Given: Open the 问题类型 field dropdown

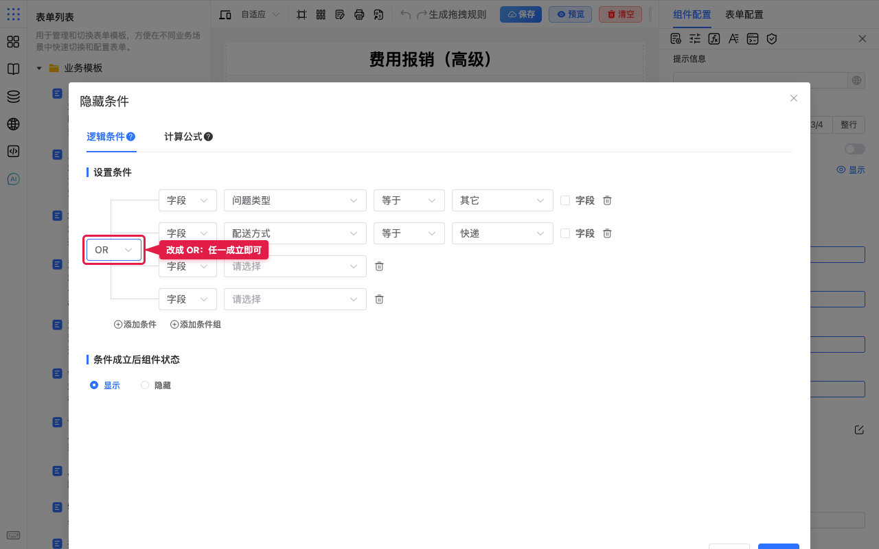Looking at the screenshot, I should pos(295,200).
